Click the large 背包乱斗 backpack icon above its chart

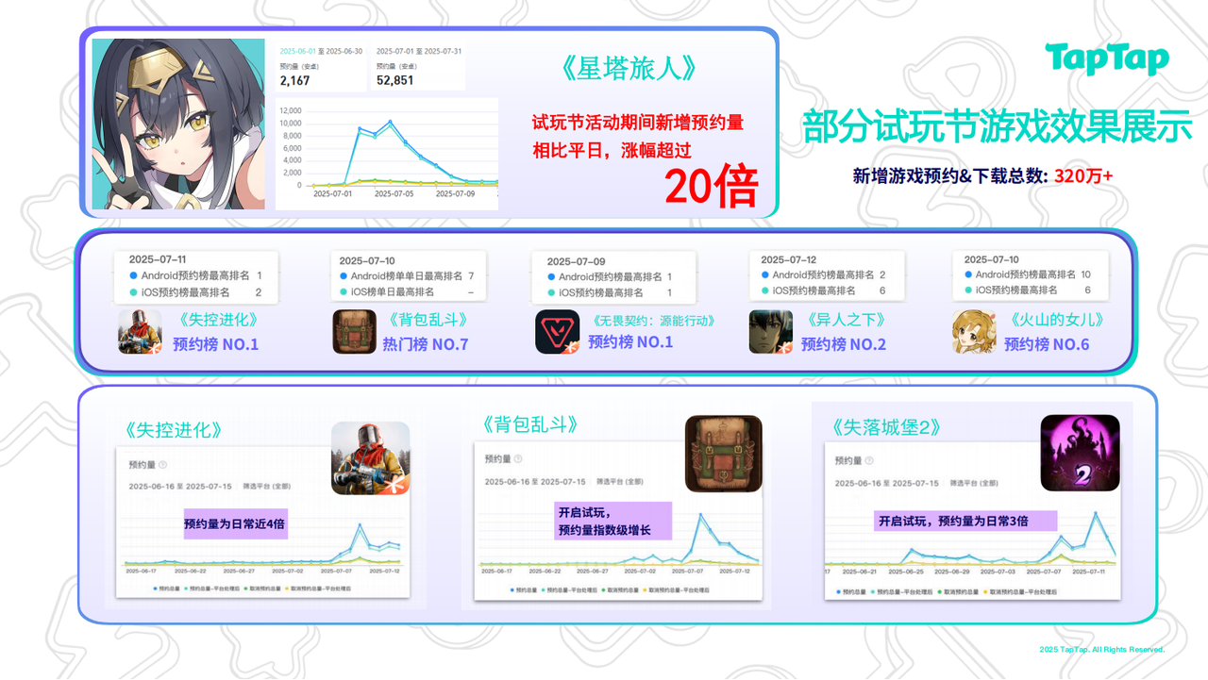tap(723, 454)
